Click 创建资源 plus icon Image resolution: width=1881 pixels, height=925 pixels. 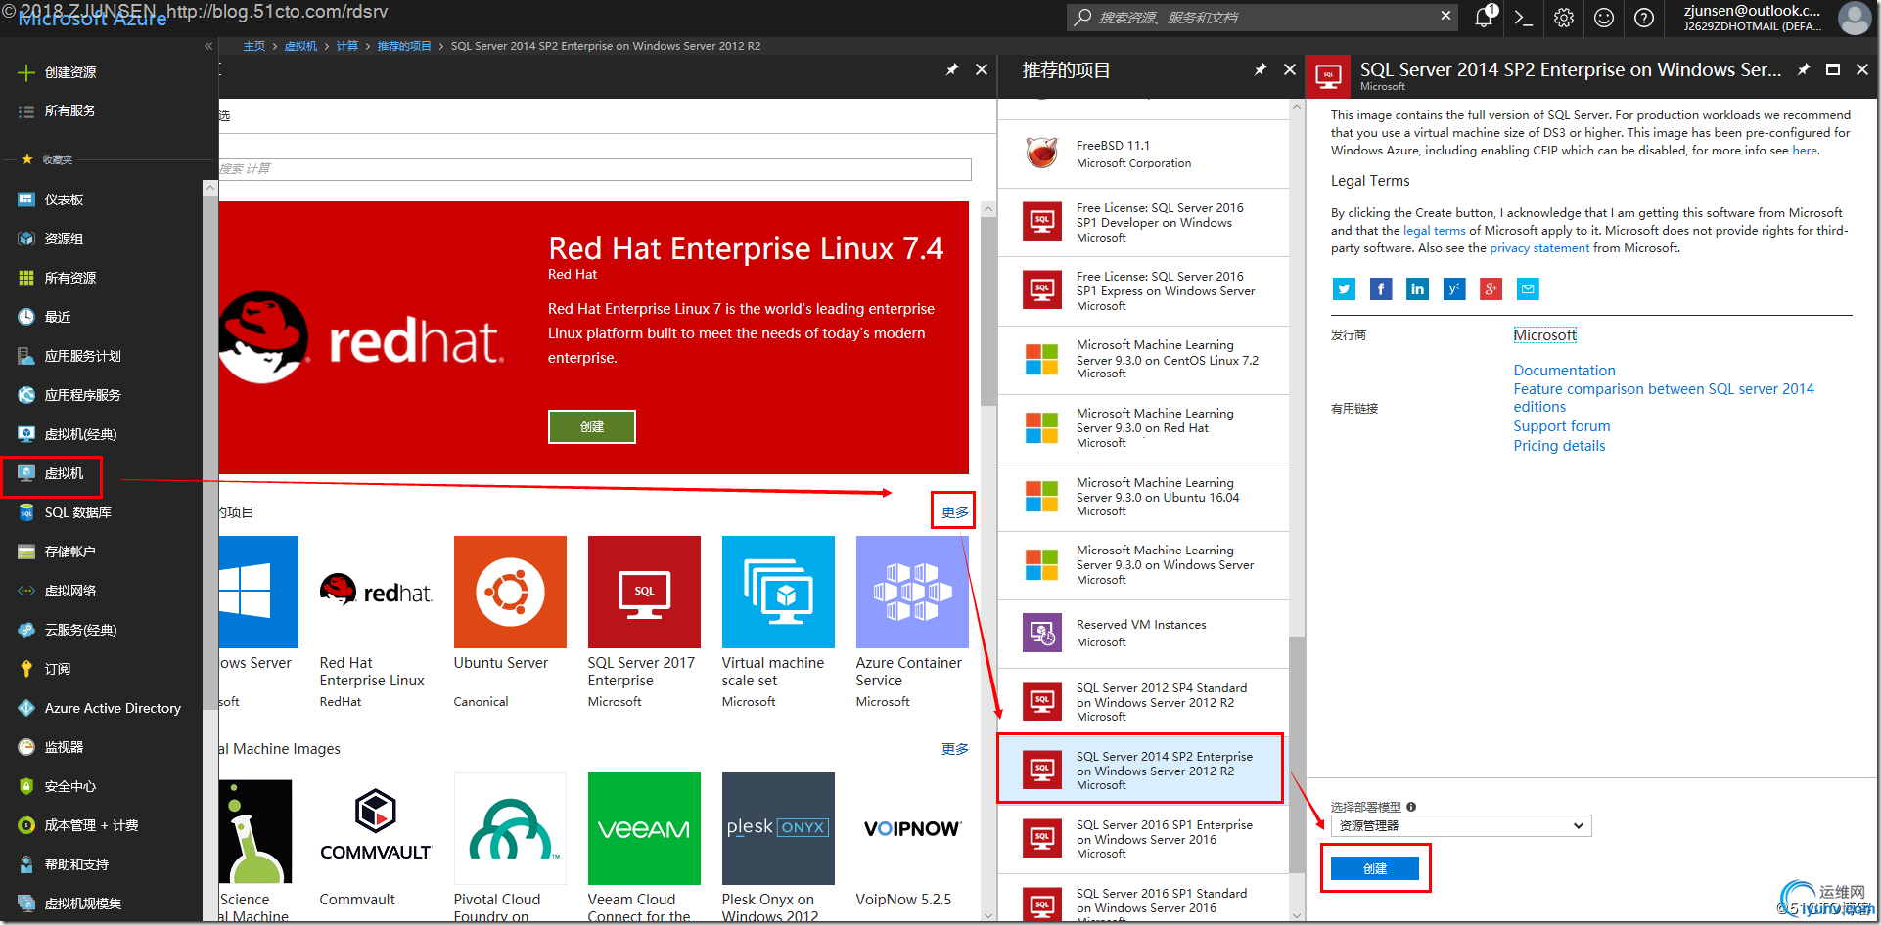(x=26, y=72)
